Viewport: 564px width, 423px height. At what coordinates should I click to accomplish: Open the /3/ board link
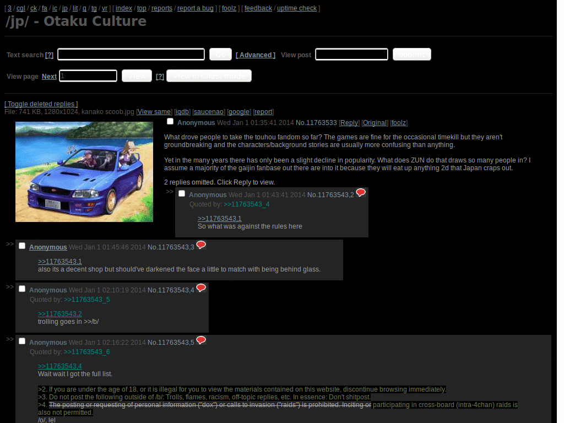[10, 8]
